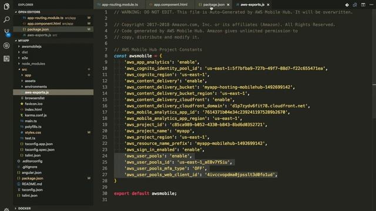Open angular.json file
This screenshot has width=376, height=211.
point(53,172)
